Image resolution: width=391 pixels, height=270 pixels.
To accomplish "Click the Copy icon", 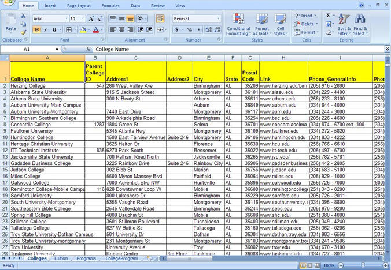I will 23,24.
